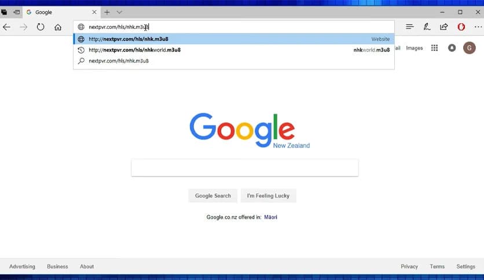484x280 pixels.
Task: Minimize the browser window
Action: coord(442,12)
